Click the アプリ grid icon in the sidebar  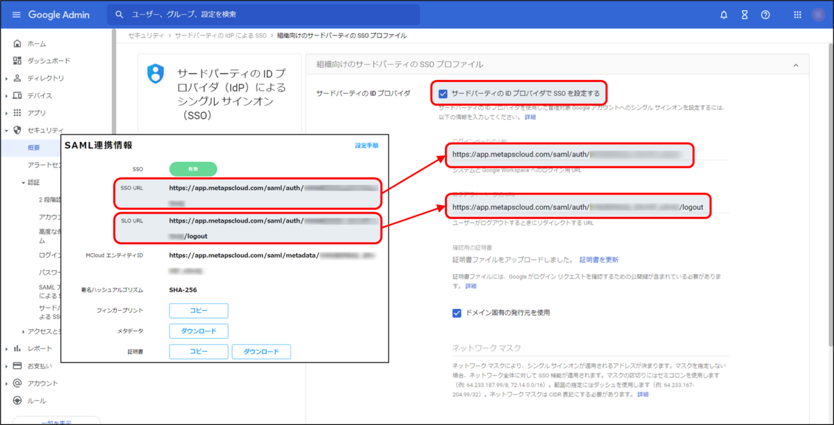tap(17, 113)
